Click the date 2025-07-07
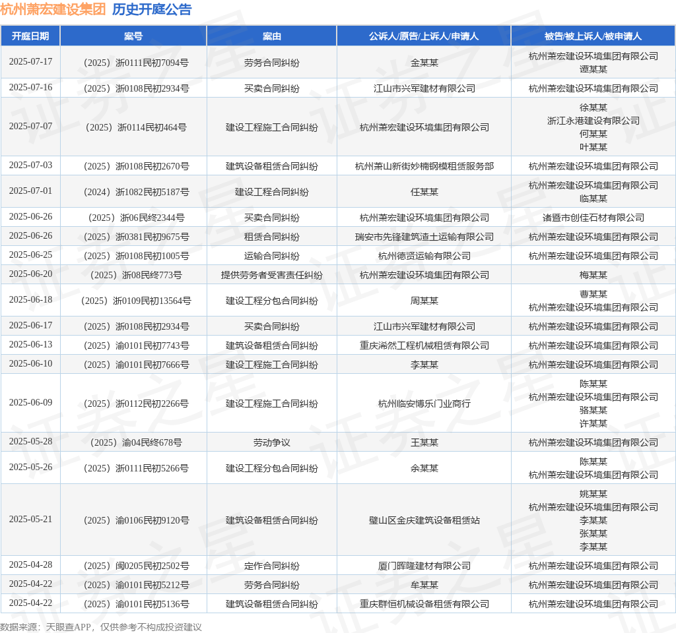Image resolution: width=676 pixels, height=633 pixels. (x=30, y=126)
